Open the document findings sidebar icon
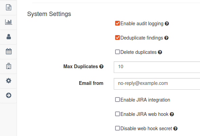Image resolution: width=200 pixels, height=136 pixels. (x=8, y=7)
